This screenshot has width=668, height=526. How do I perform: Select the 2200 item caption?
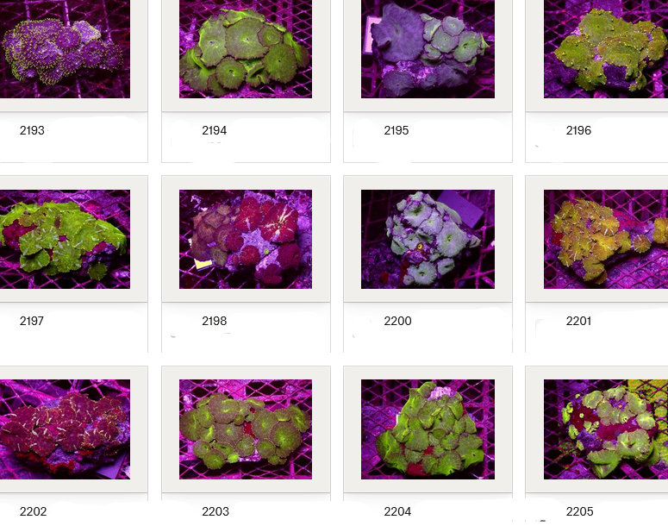[x=397, y=322]
